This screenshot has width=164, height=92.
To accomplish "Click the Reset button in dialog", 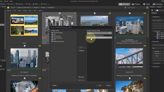I will point(55,85).
